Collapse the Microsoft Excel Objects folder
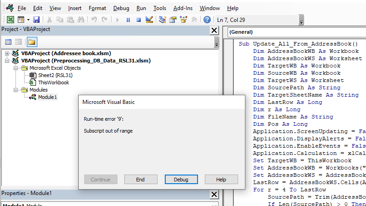 click(15, 68)
